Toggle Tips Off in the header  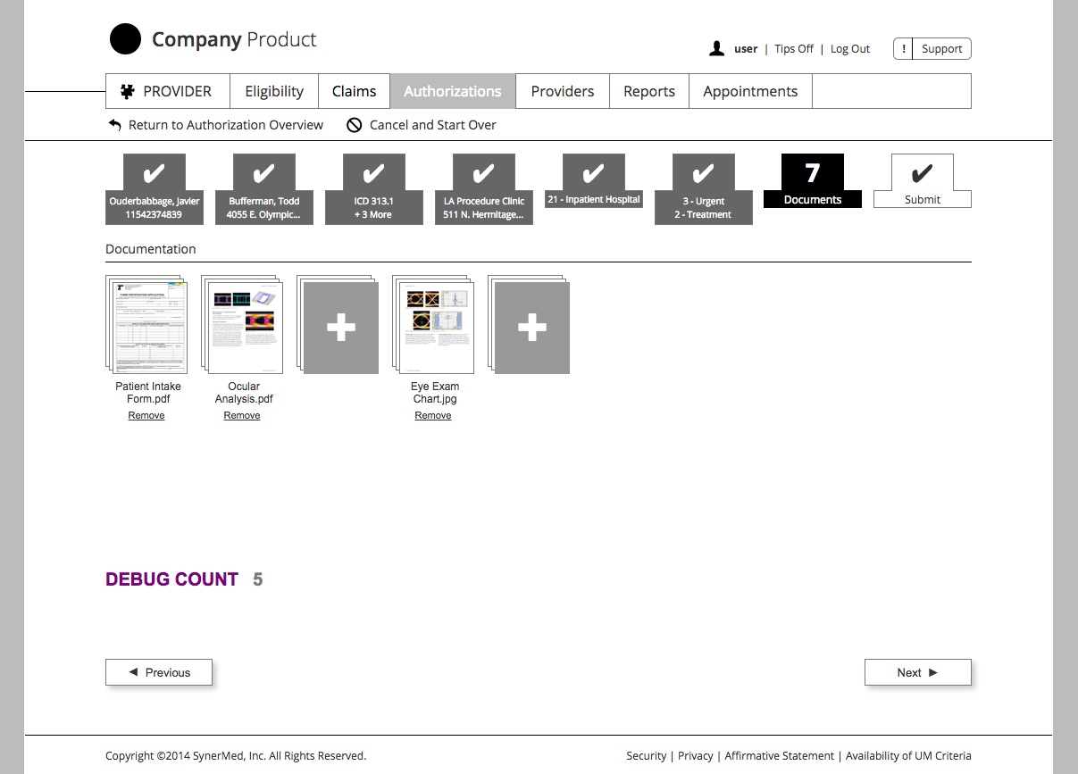click(x=793, y=49)
